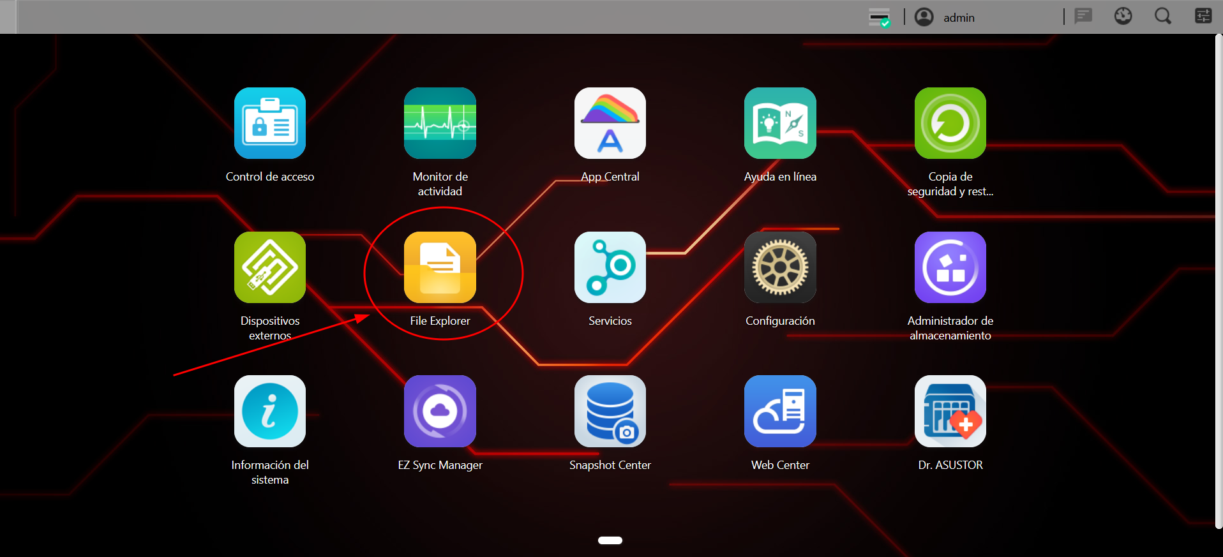Open the File Explorer app
This screenshot has width=1223, height=557.
[440, 267]
